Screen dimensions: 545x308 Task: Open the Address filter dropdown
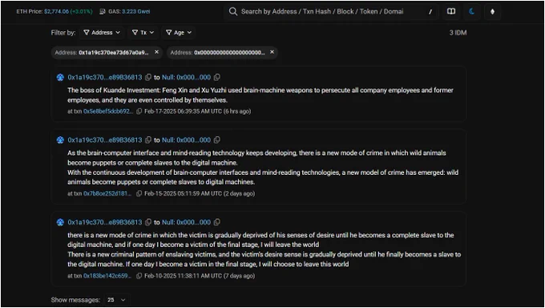[102, 32]
